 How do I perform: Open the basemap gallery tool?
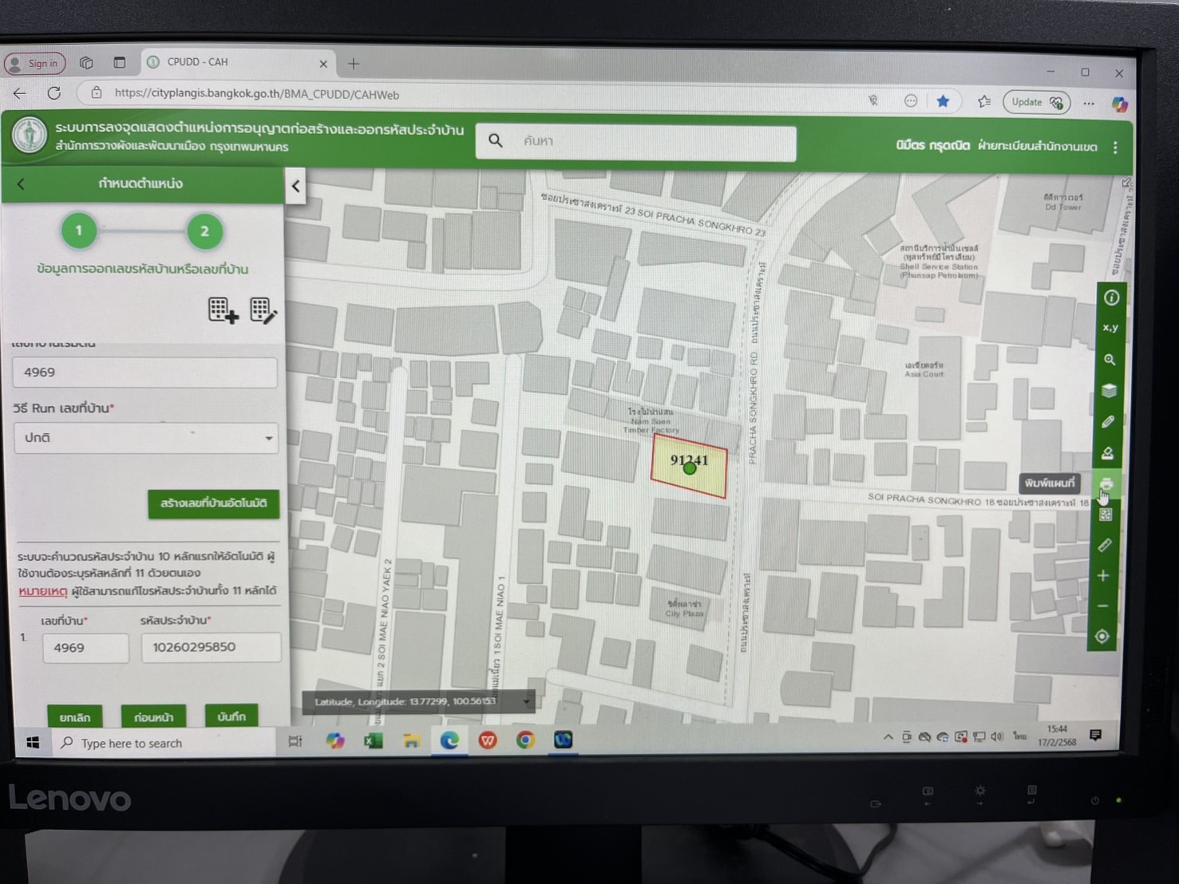[1106, 515]
